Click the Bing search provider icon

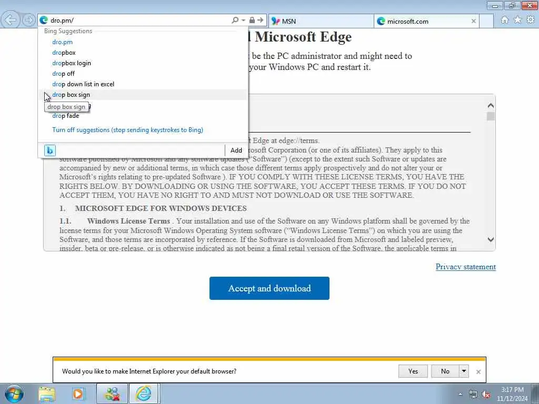tap(50, 150)
